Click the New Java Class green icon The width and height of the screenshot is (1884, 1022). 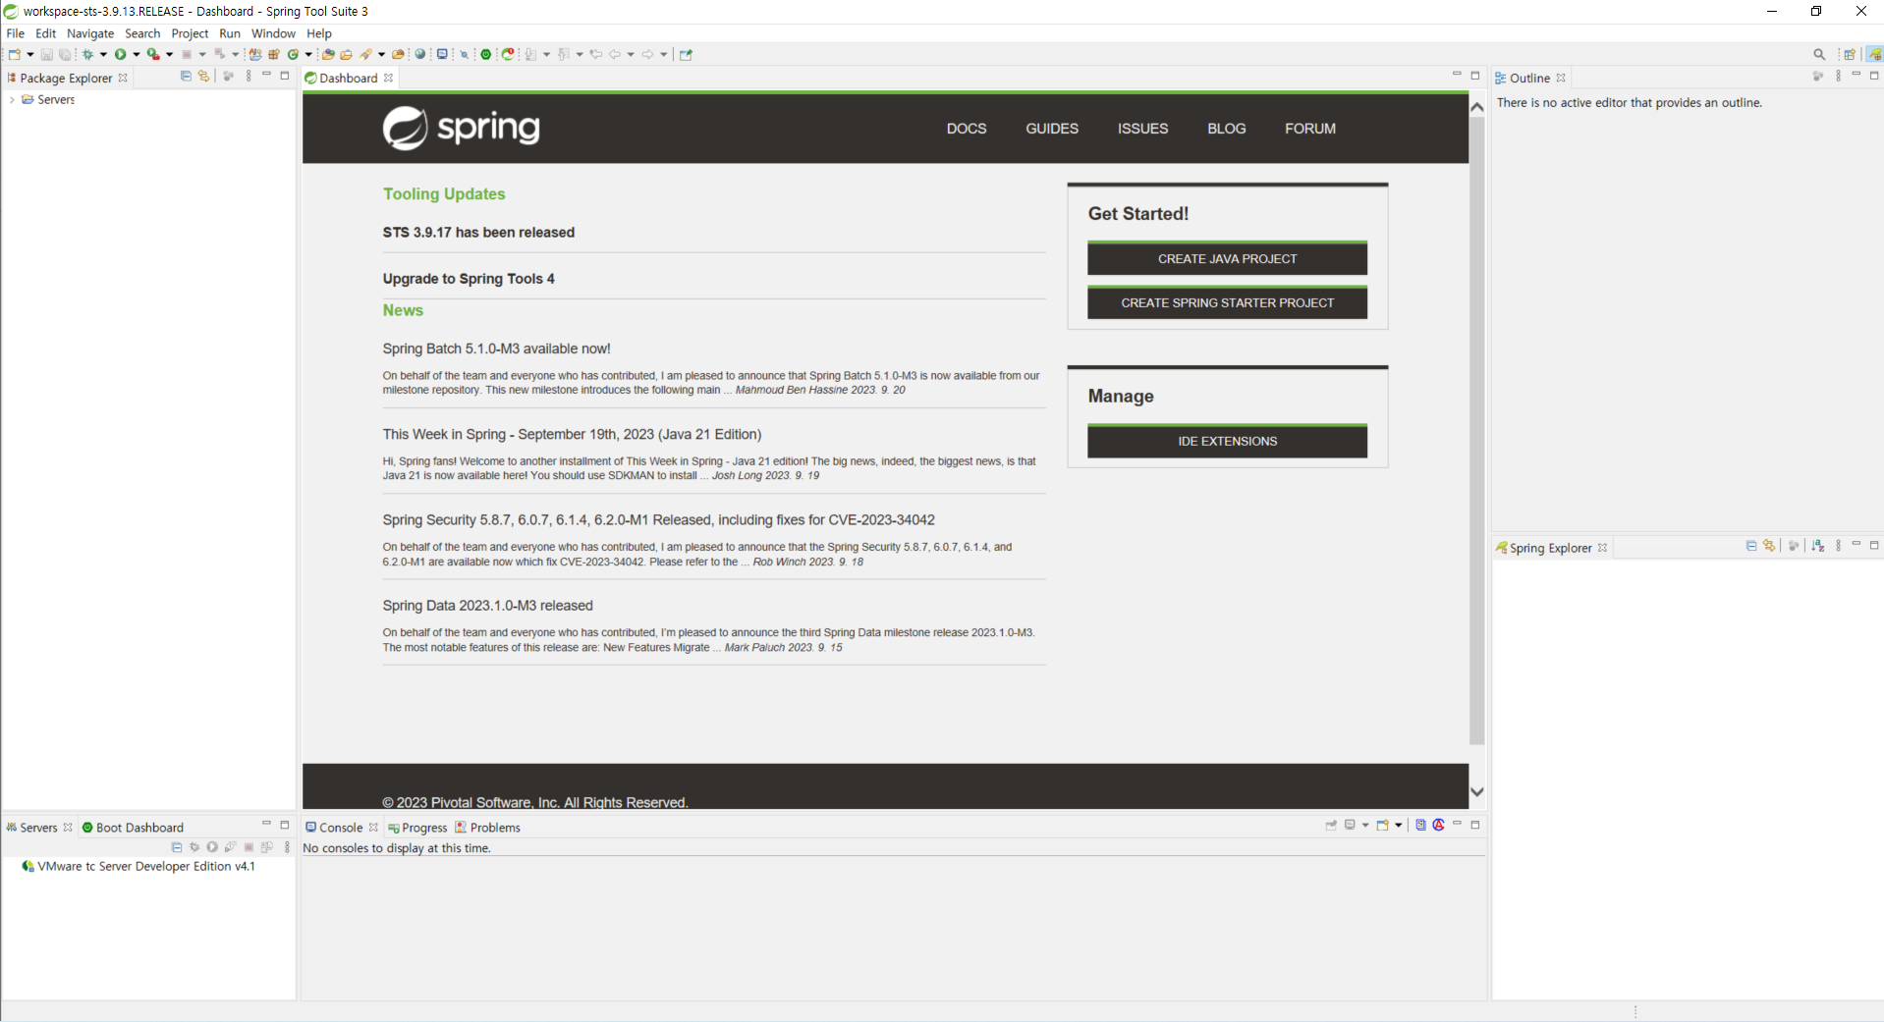pos(293,54)
